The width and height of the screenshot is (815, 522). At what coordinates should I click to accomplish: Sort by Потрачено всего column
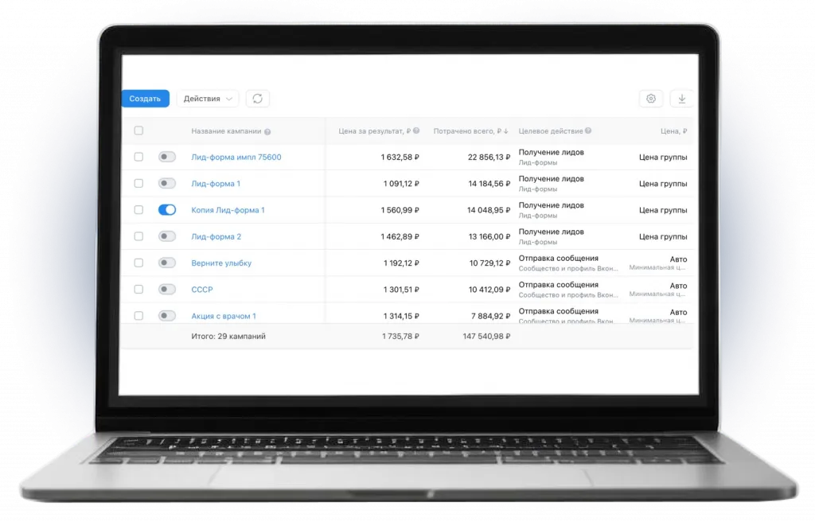(470, 131)
